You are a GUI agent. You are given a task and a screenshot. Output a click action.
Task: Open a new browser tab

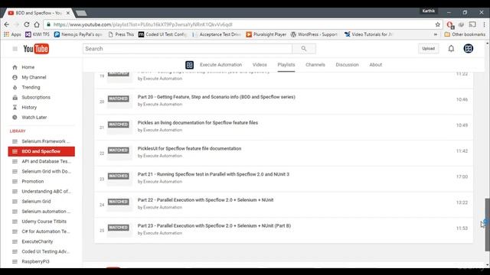point(81,13)
